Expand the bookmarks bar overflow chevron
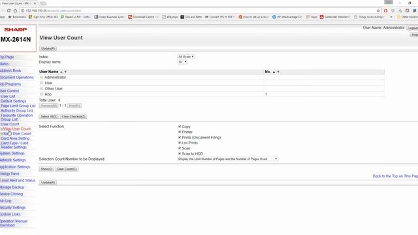 391,17
